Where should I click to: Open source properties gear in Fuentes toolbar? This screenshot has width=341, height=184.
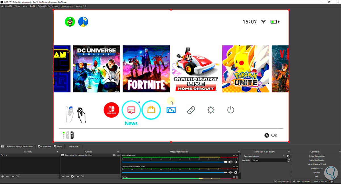point(72,176)
